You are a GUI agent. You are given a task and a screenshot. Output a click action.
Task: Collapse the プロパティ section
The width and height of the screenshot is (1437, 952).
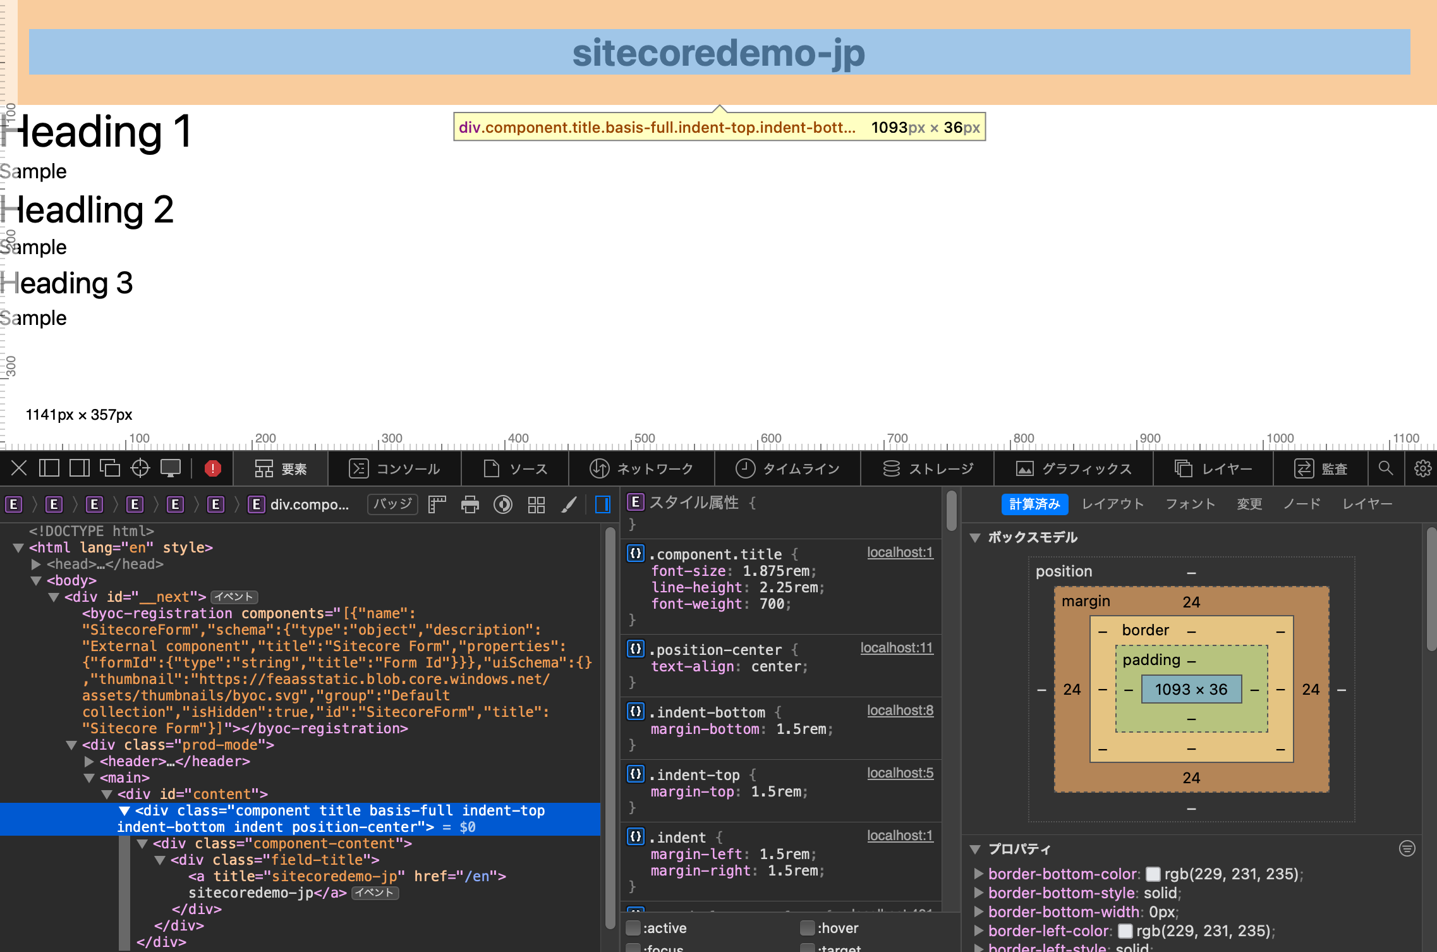tap(975, 849)
